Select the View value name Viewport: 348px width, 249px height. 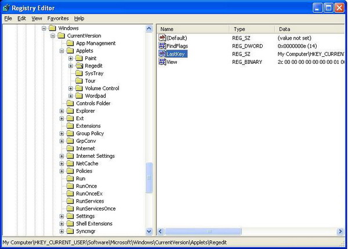click(172, 62)
